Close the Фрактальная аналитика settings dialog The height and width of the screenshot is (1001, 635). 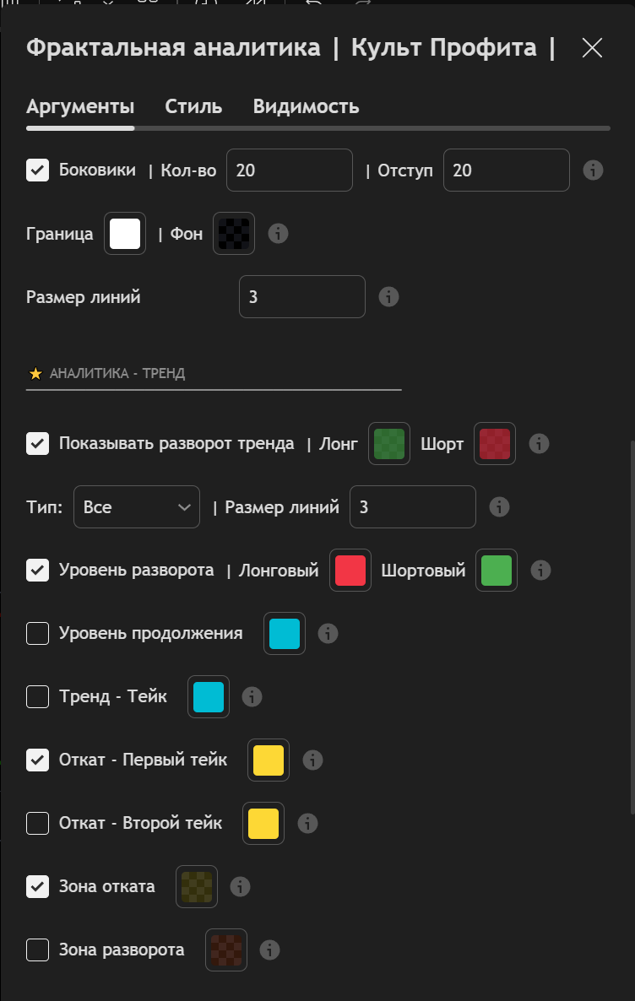tap(592, 48)
